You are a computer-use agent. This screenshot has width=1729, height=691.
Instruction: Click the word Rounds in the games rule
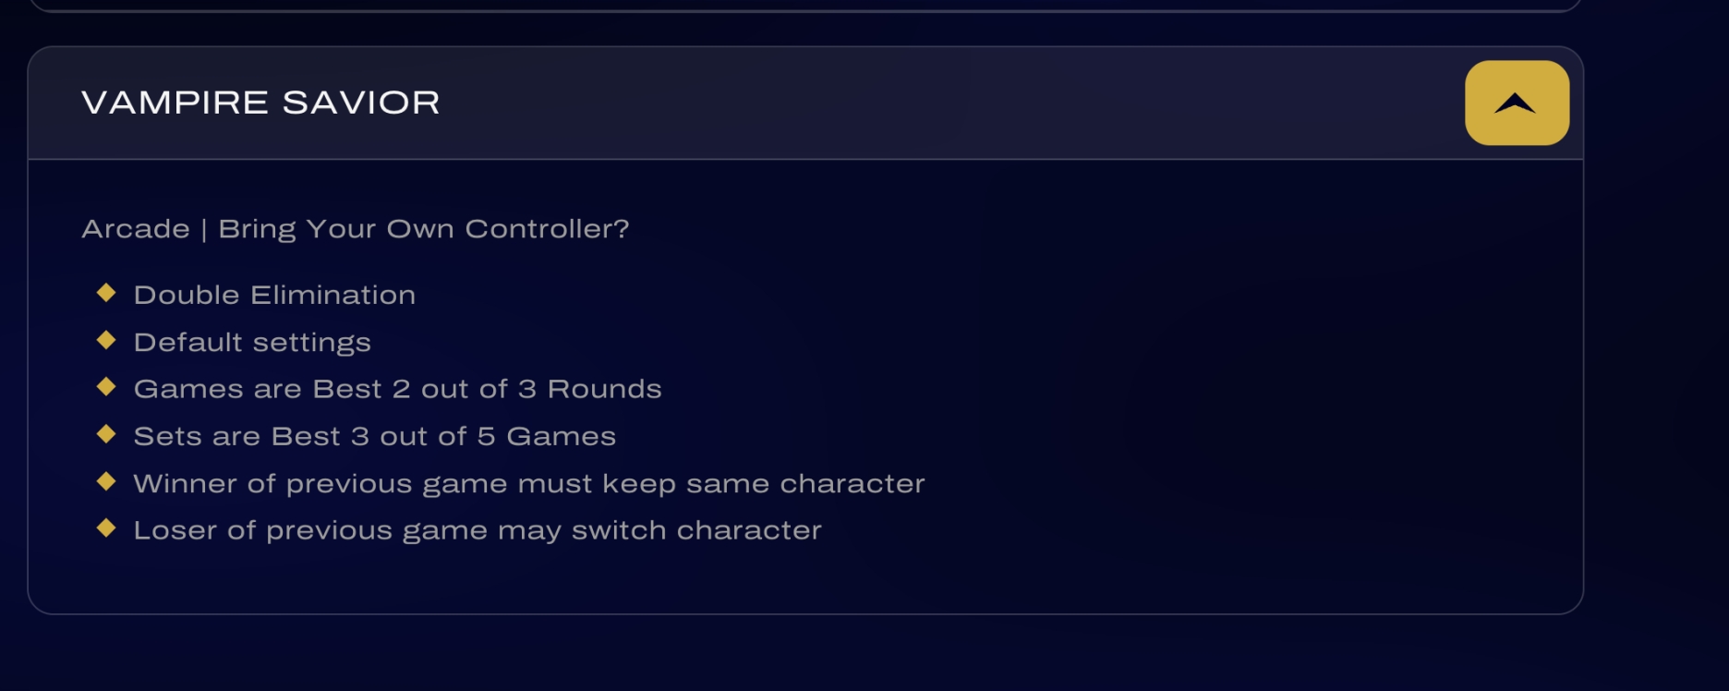click(604, 389)
